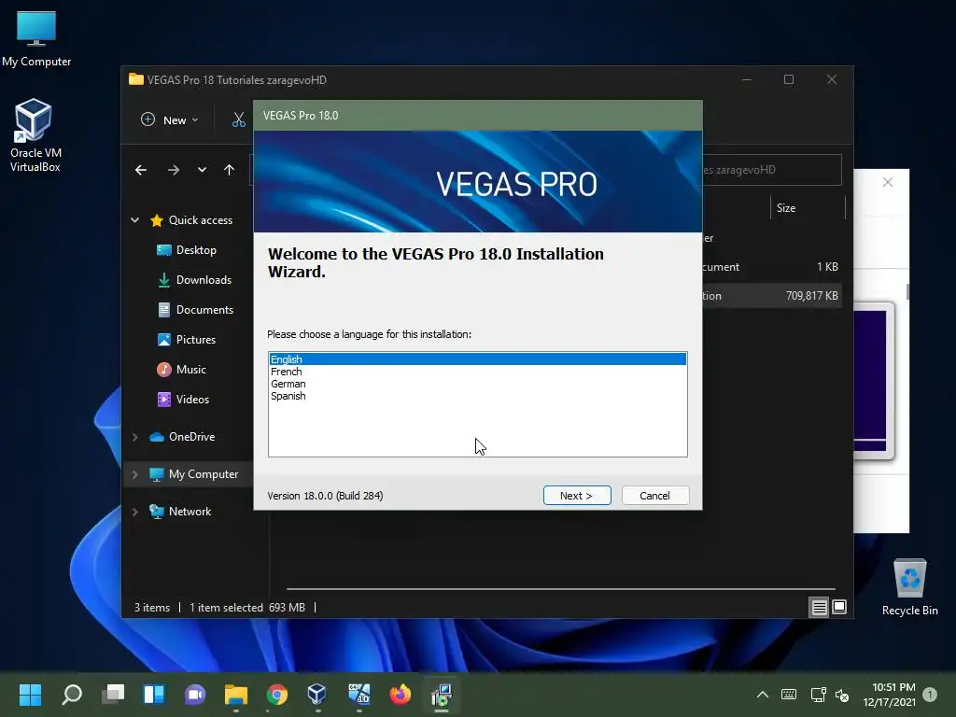Viewport: 956px width, 717px height.
Task: Open the clock and calendar flyout
Action: click(890, 695)
